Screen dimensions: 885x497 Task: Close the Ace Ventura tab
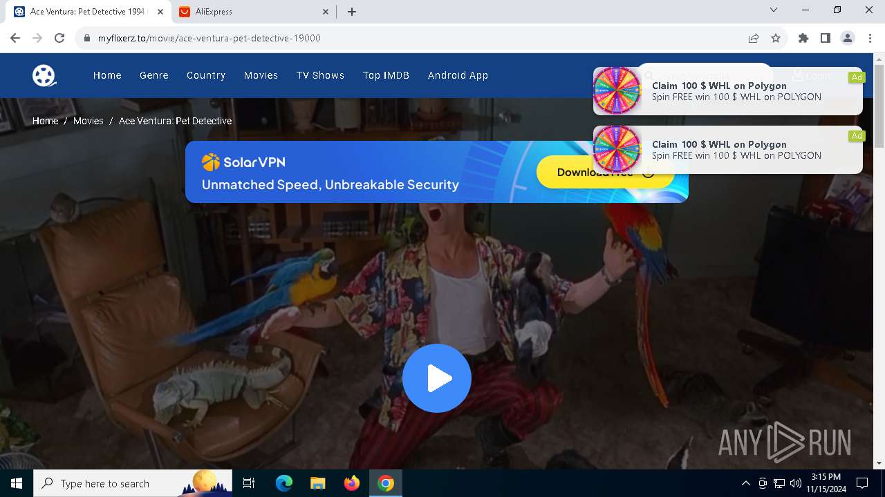click(160, 12)
